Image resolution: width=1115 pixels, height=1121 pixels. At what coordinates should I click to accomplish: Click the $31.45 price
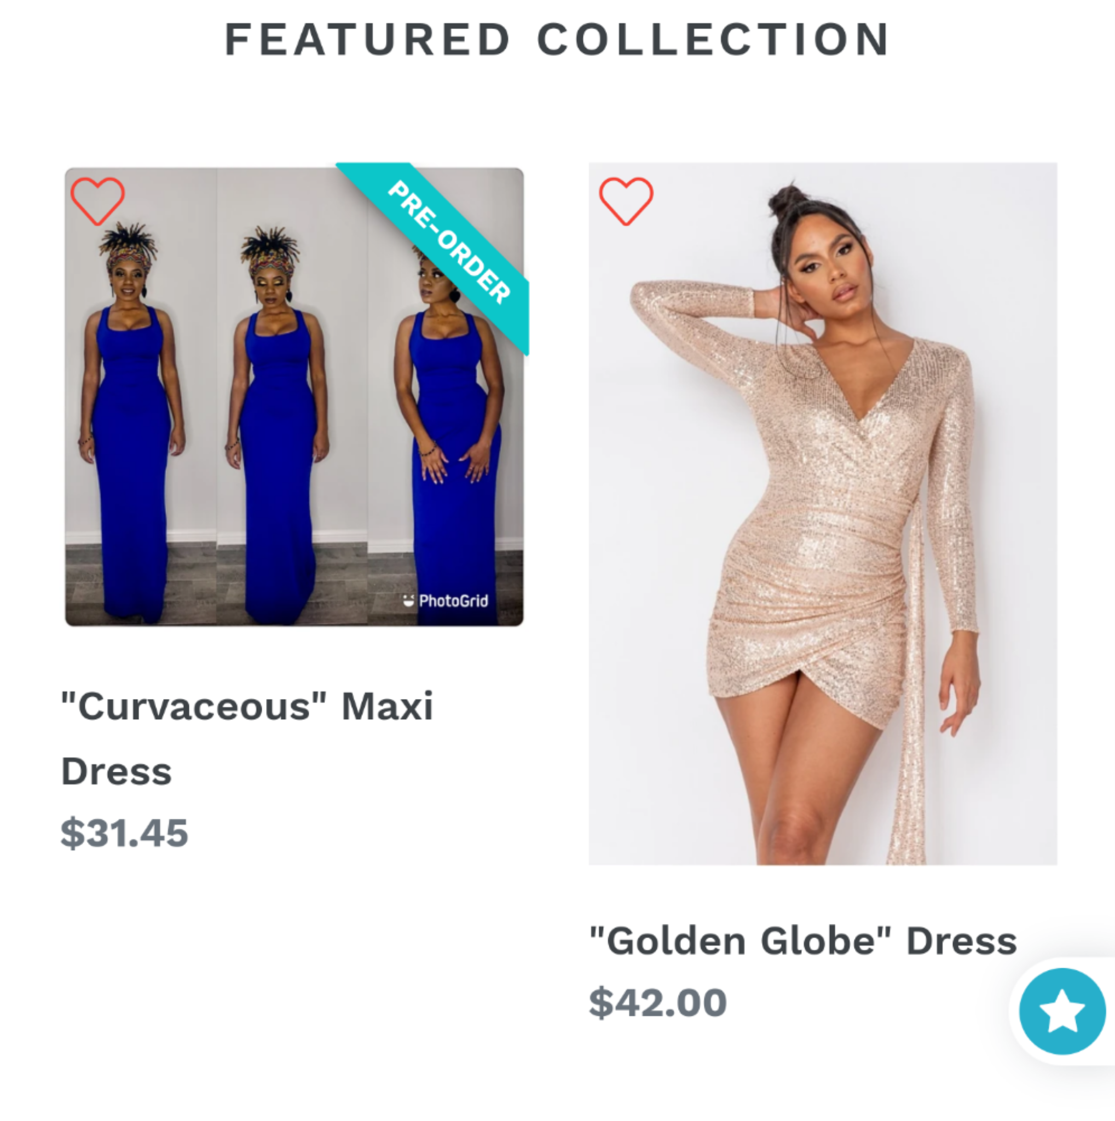click(x=125, y=833)
